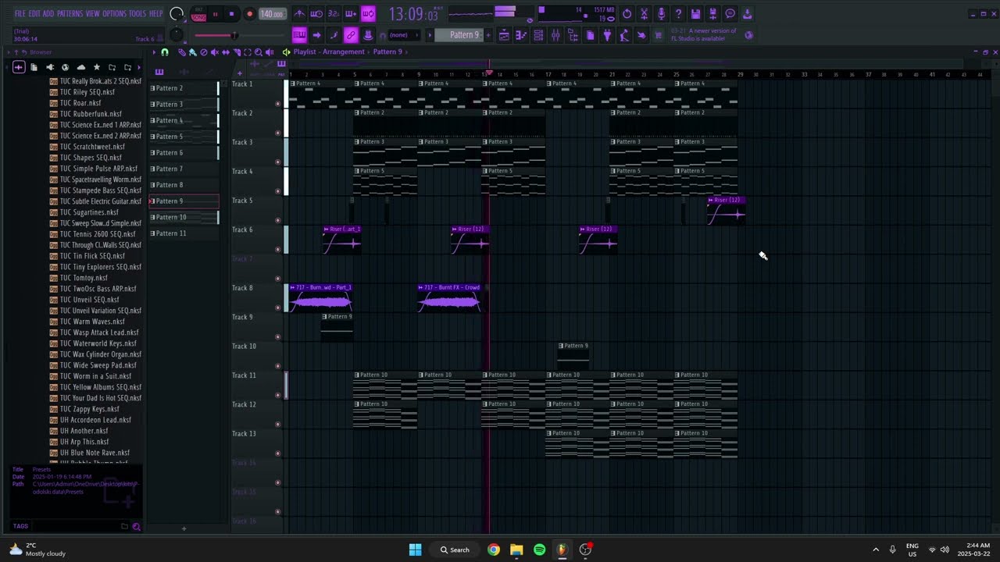Open the shopping cart content library icon

[658, 35]
